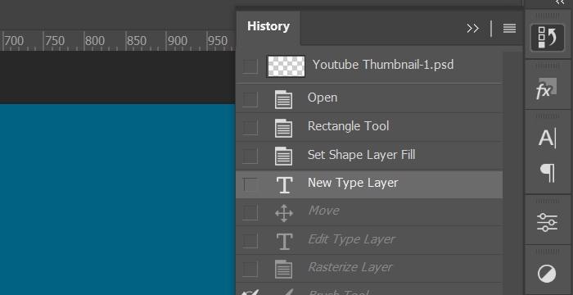The width and height of the screenshot is (573, 295).
Task: Set history brush source on Rectangle Tool
Action: 250,128
